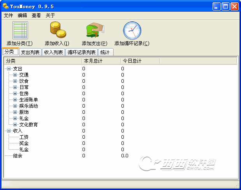Expand the 娱乐活动 category

(x=15, y=106)
